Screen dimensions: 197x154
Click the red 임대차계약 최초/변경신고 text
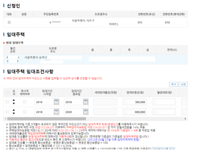pos(103,124)
